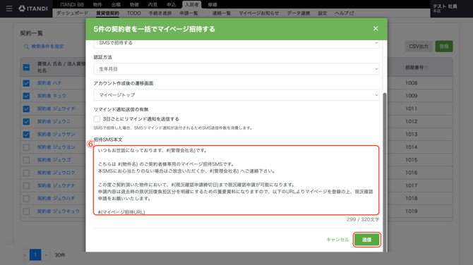Open the 賃貸借契約 menu item

107,13
